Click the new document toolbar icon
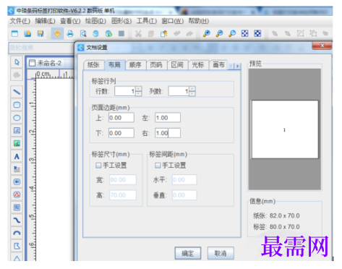Screen dimensions: 342x269 tap(14, 33)
